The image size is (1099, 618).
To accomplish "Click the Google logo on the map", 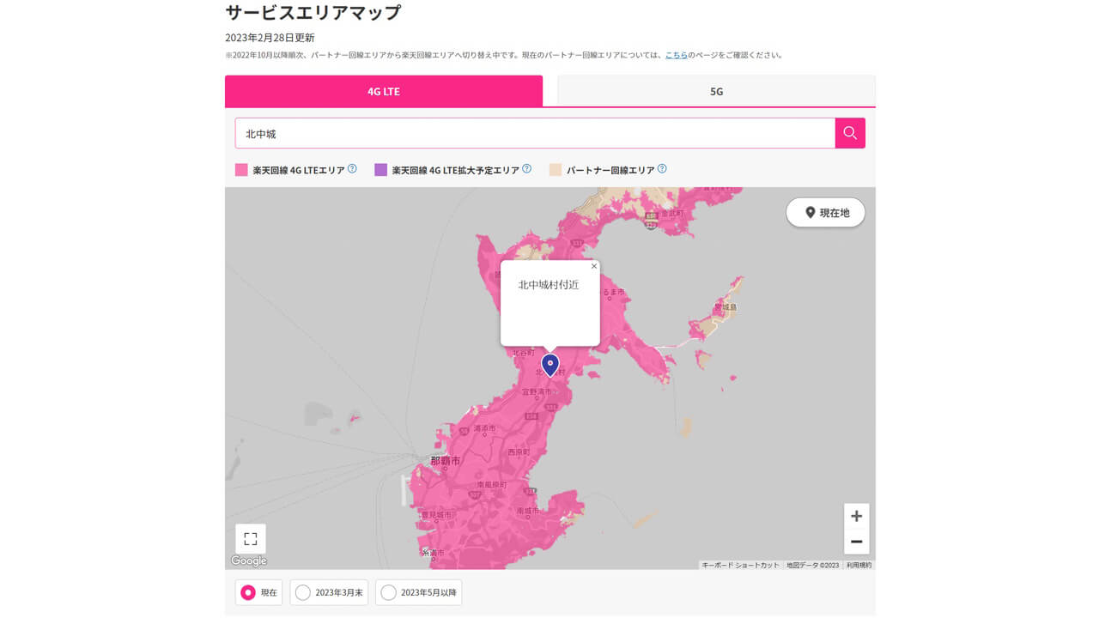I will coord(248,560).
